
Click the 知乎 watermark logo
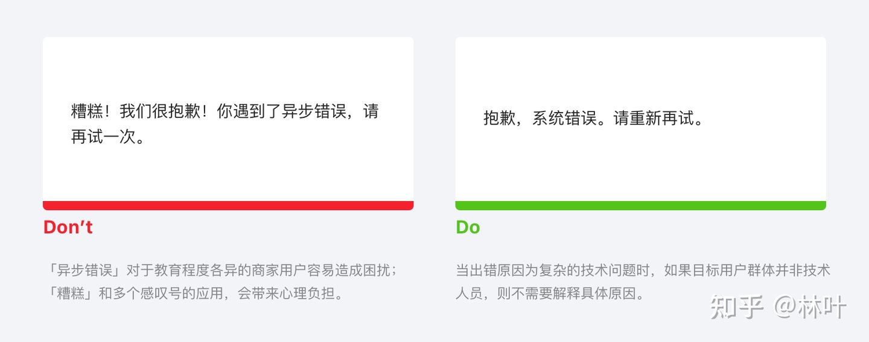pyautogui.click(x=736, y=307)
